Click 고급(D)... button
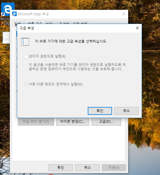The width and height of the screenshot is (160, 175). (x=106, y=122)
